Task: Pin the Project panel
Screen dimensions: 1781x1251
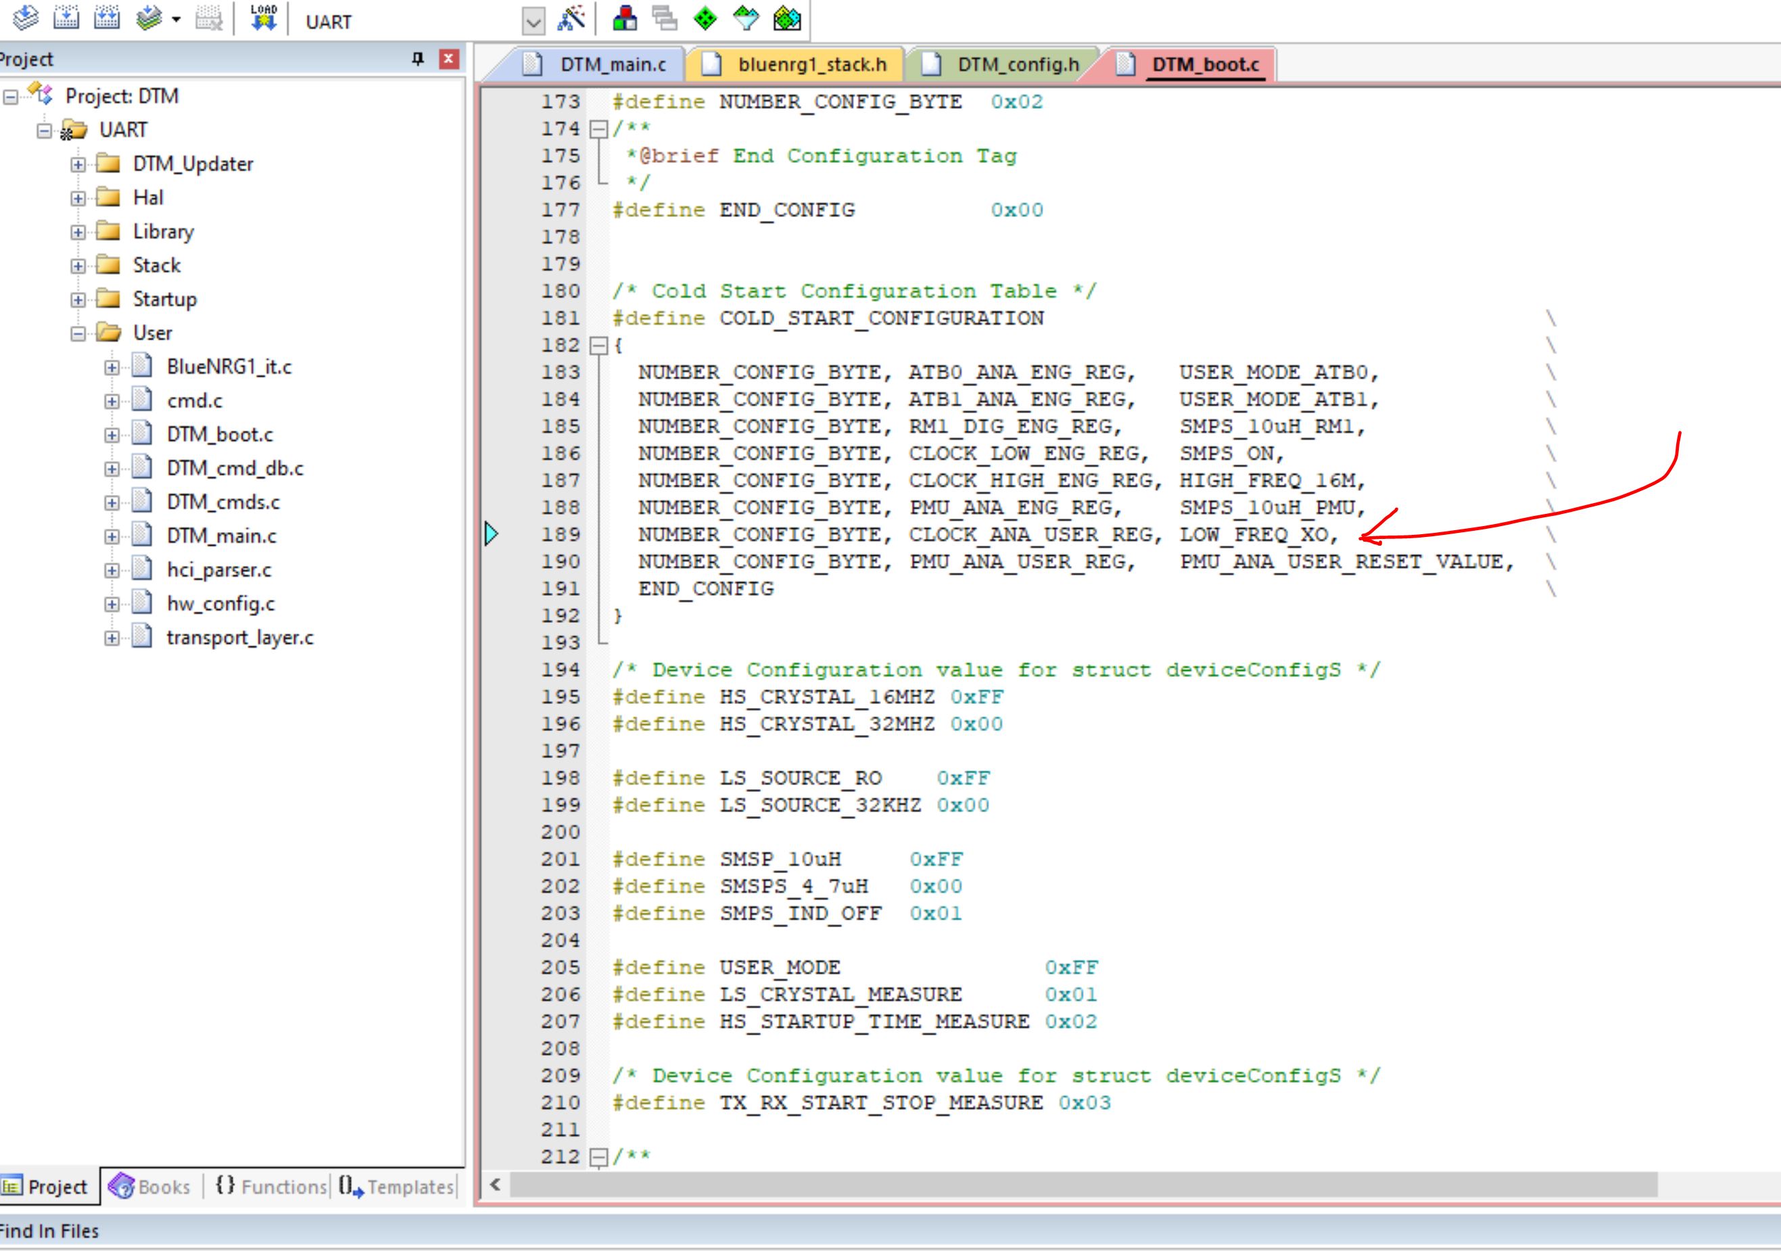Action: click(418, 59)
